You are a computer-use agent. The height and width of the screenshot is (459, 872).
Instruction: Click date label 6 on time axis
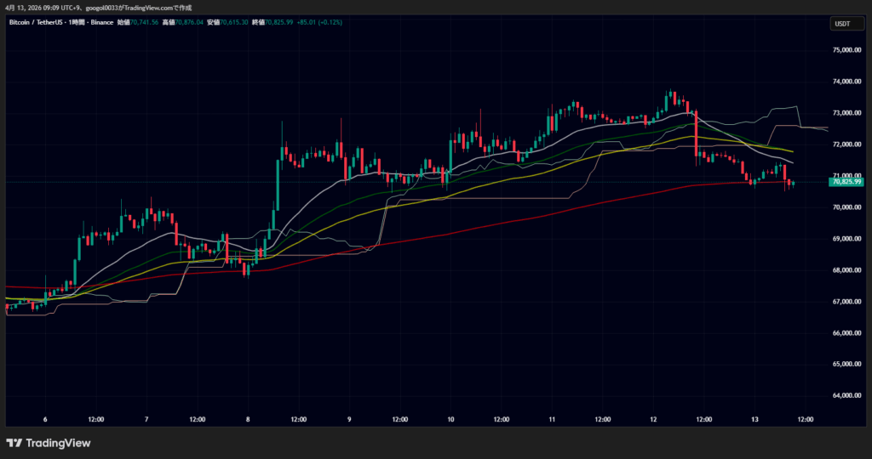point(45,420)
